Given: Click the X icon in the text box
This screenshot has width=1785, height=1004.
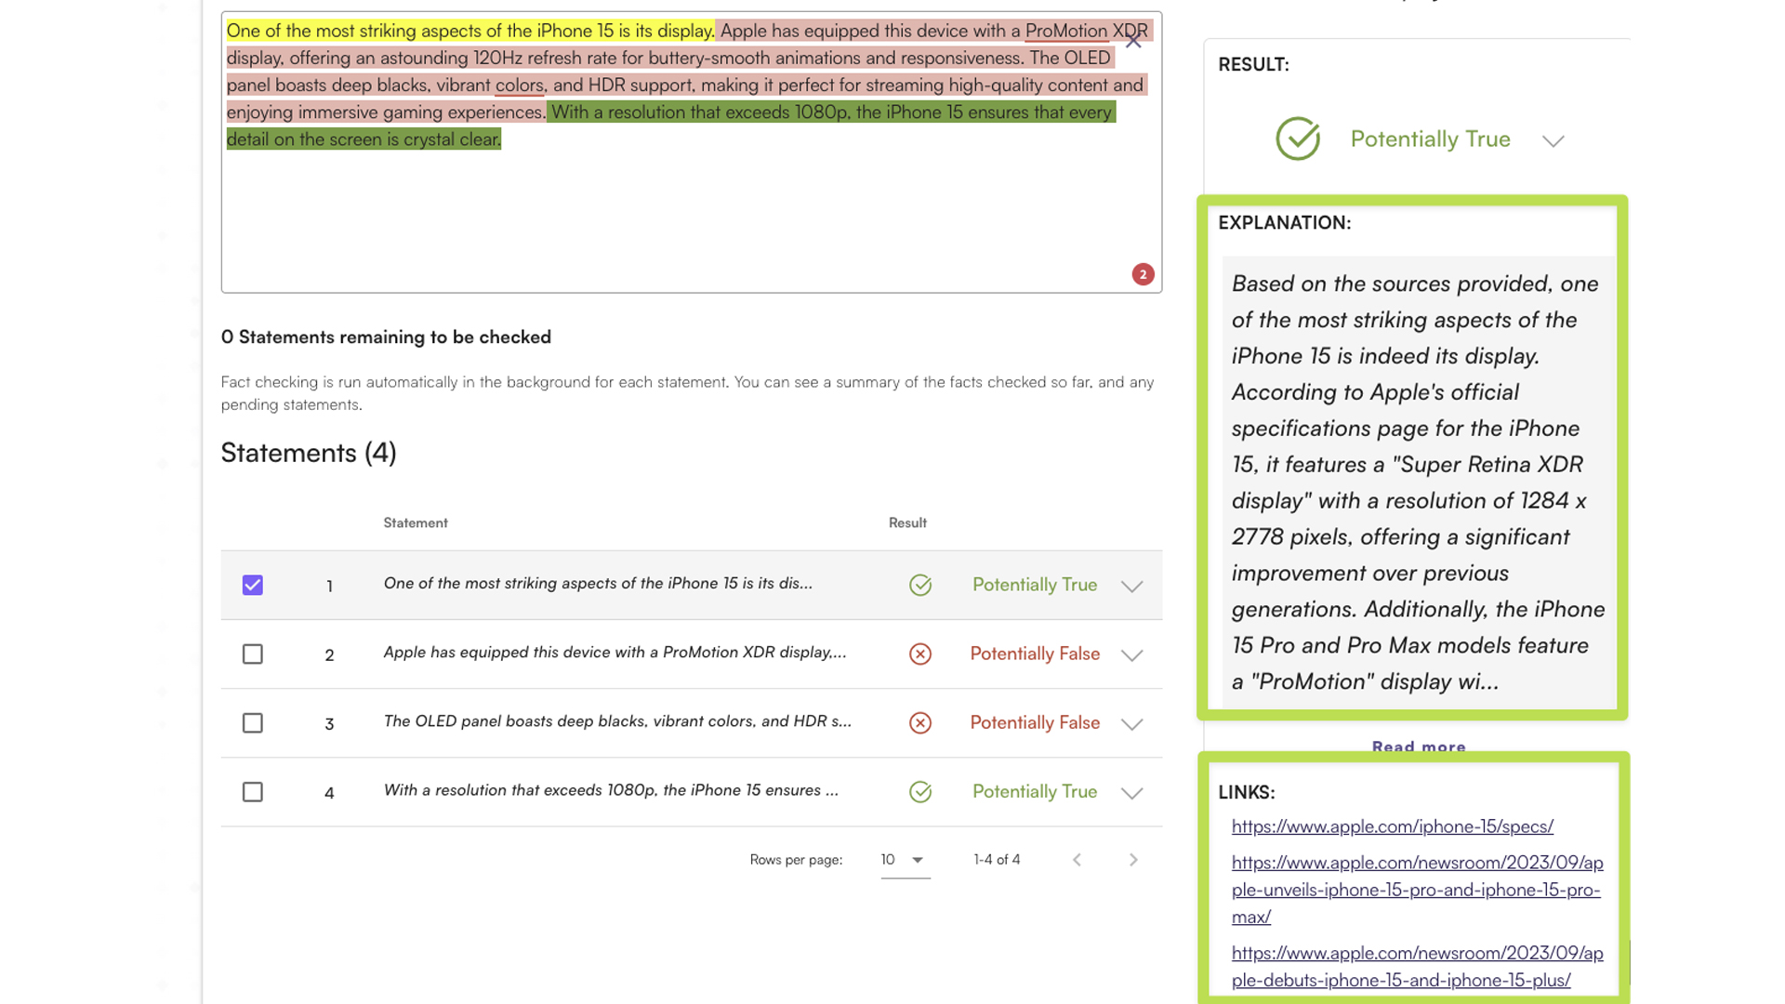Looking at the screenshot, I should pyautogui.click(x=1132, y=41).
